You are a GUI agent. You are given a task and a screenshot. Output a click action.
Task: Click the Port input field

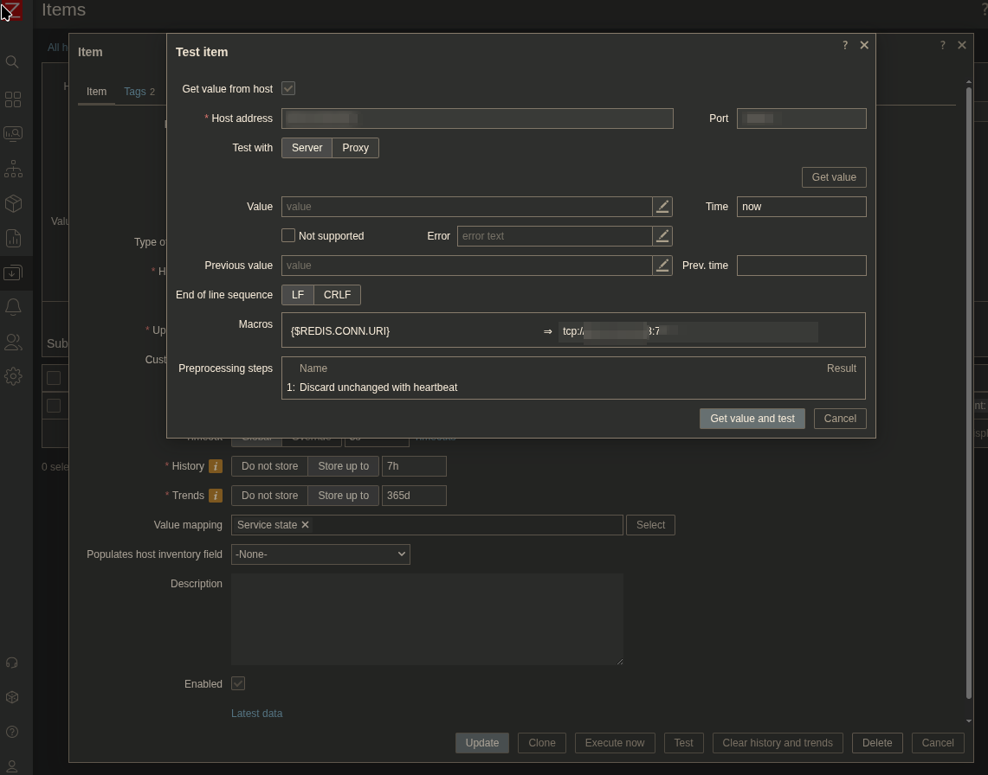click(802, 118)
